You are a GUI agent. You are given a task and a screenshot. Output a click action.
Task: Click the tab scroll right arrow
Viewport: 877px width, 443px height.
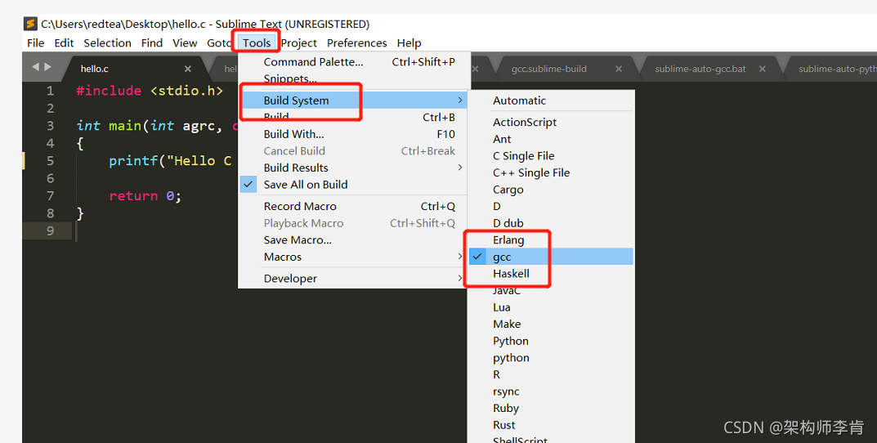(47, 67)
